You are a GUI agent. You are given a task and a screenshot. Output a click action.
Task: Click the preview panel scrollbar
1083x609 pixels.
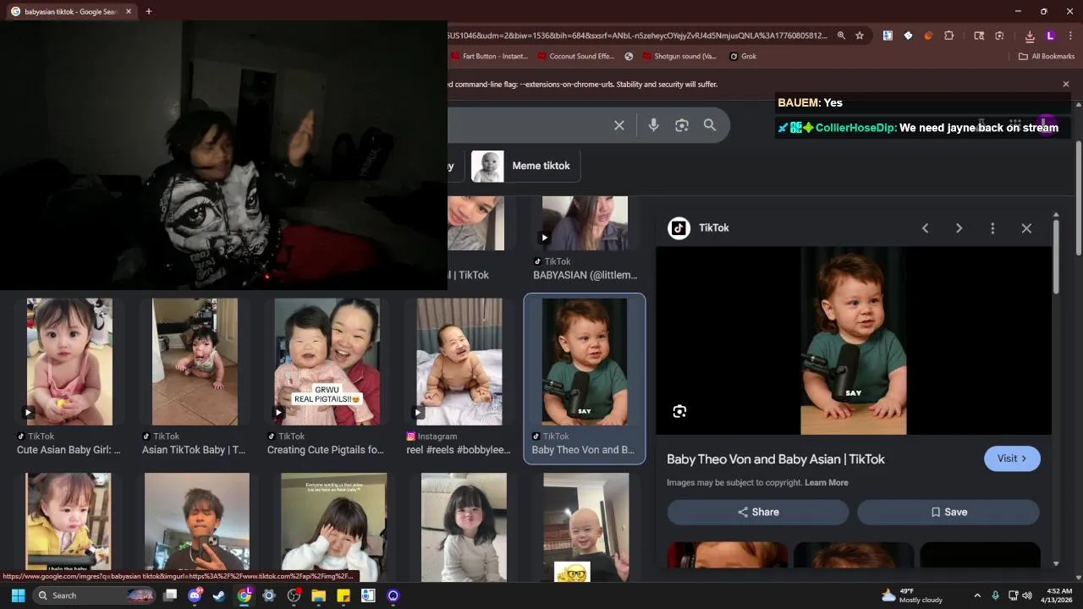click(x=1056, y=258)
